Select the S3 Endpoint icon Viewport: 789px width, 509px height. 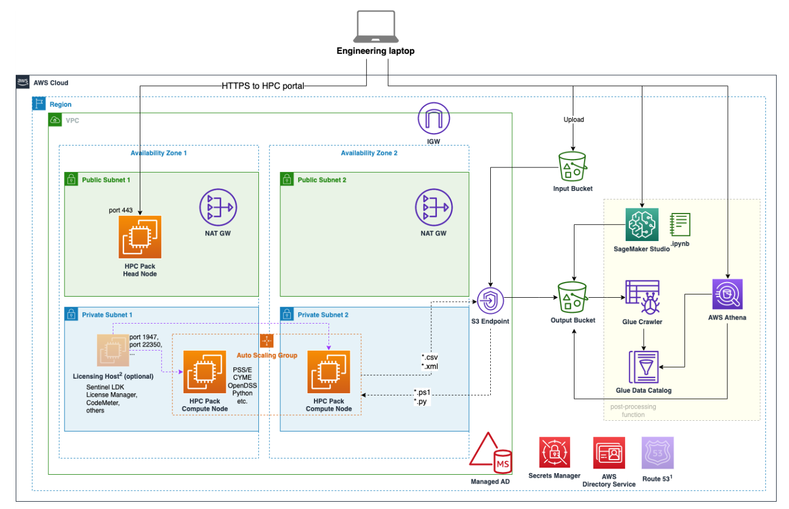click(490, 301)
